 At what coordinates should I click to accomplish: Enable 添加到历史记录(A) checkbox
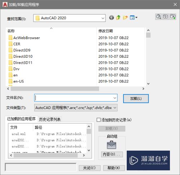pos(99,120)
